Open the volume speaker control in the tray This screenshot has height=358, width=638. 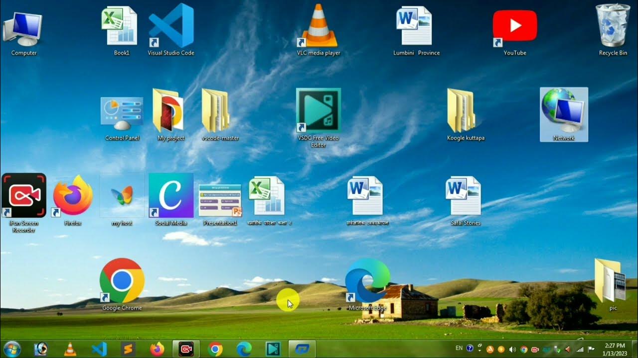tap(512, 349)
